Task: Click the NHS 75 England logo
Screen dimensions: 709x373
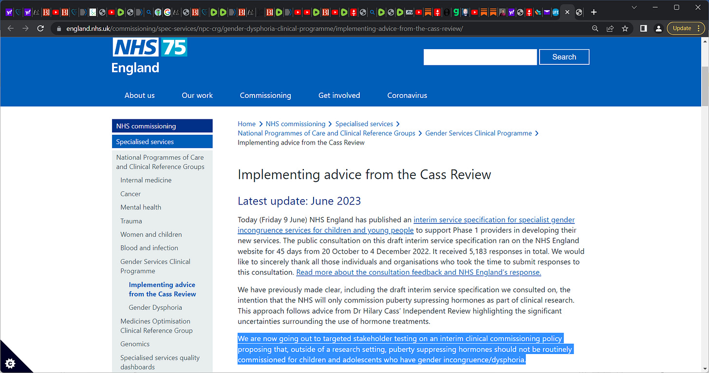Action: click(x=149, y=56)
